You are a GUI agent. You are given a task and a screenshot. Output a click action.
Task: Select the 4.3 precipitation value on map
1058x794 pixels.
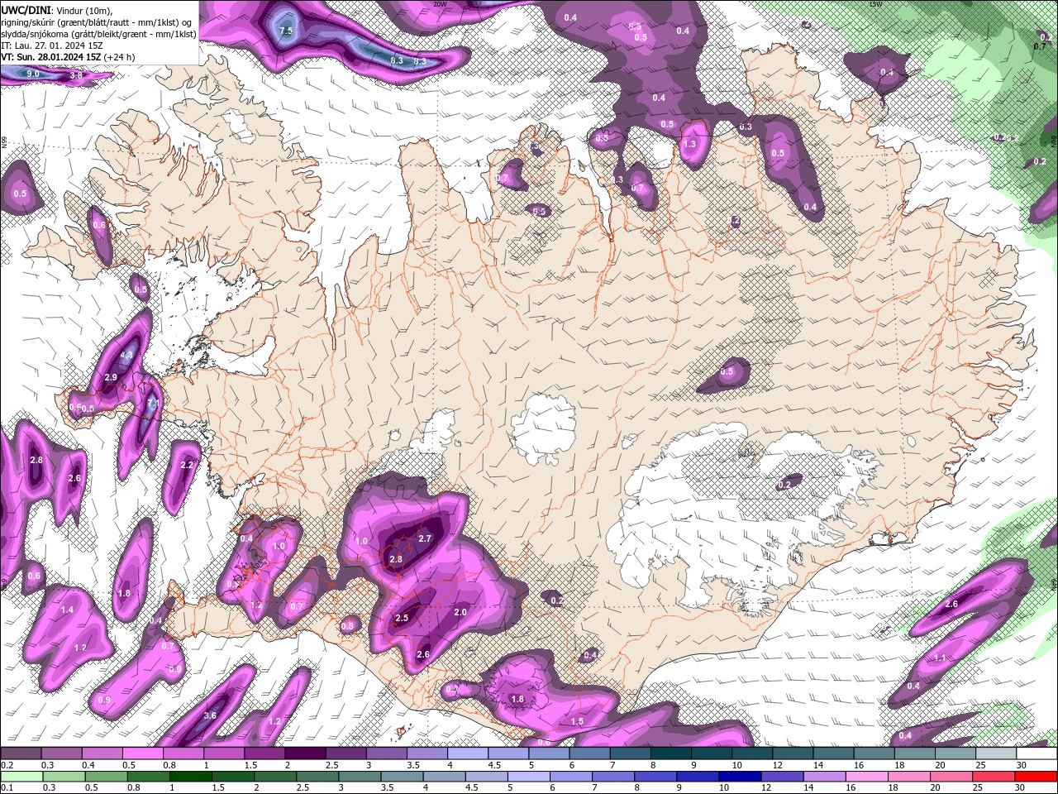(126, 355)
